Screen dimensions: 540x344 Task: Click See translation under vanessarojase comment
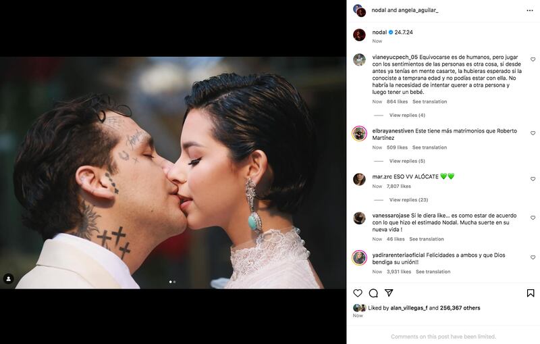[x=427, y=239]
